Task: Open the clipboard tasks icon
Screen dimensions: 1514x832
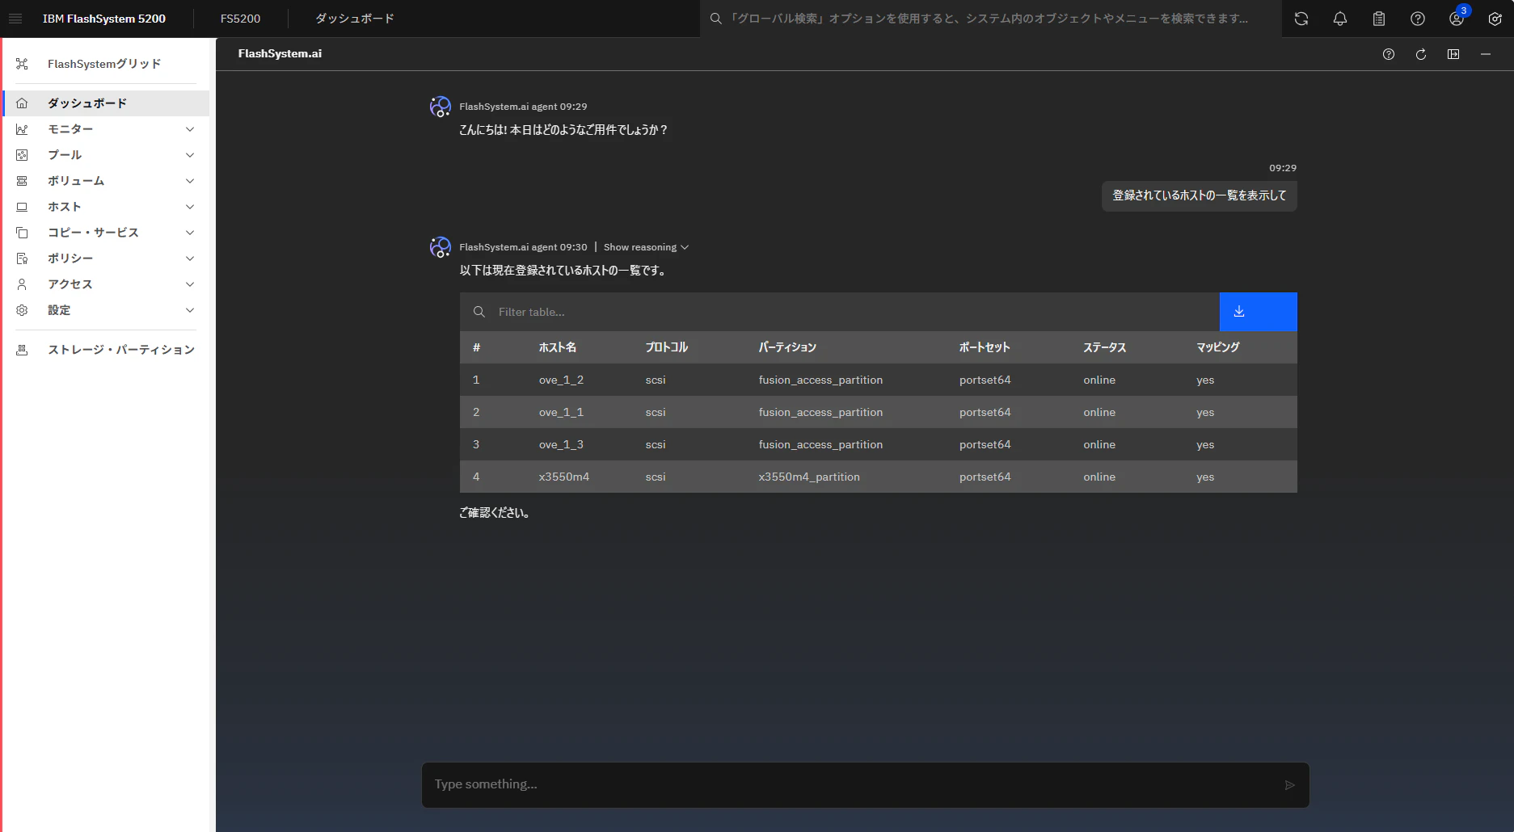Action: click(1379, 19)
